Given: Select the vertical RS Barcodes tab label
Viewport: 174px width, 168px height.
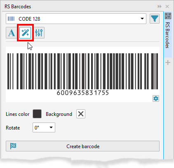Looking at the screenshot, I should 167,35.
